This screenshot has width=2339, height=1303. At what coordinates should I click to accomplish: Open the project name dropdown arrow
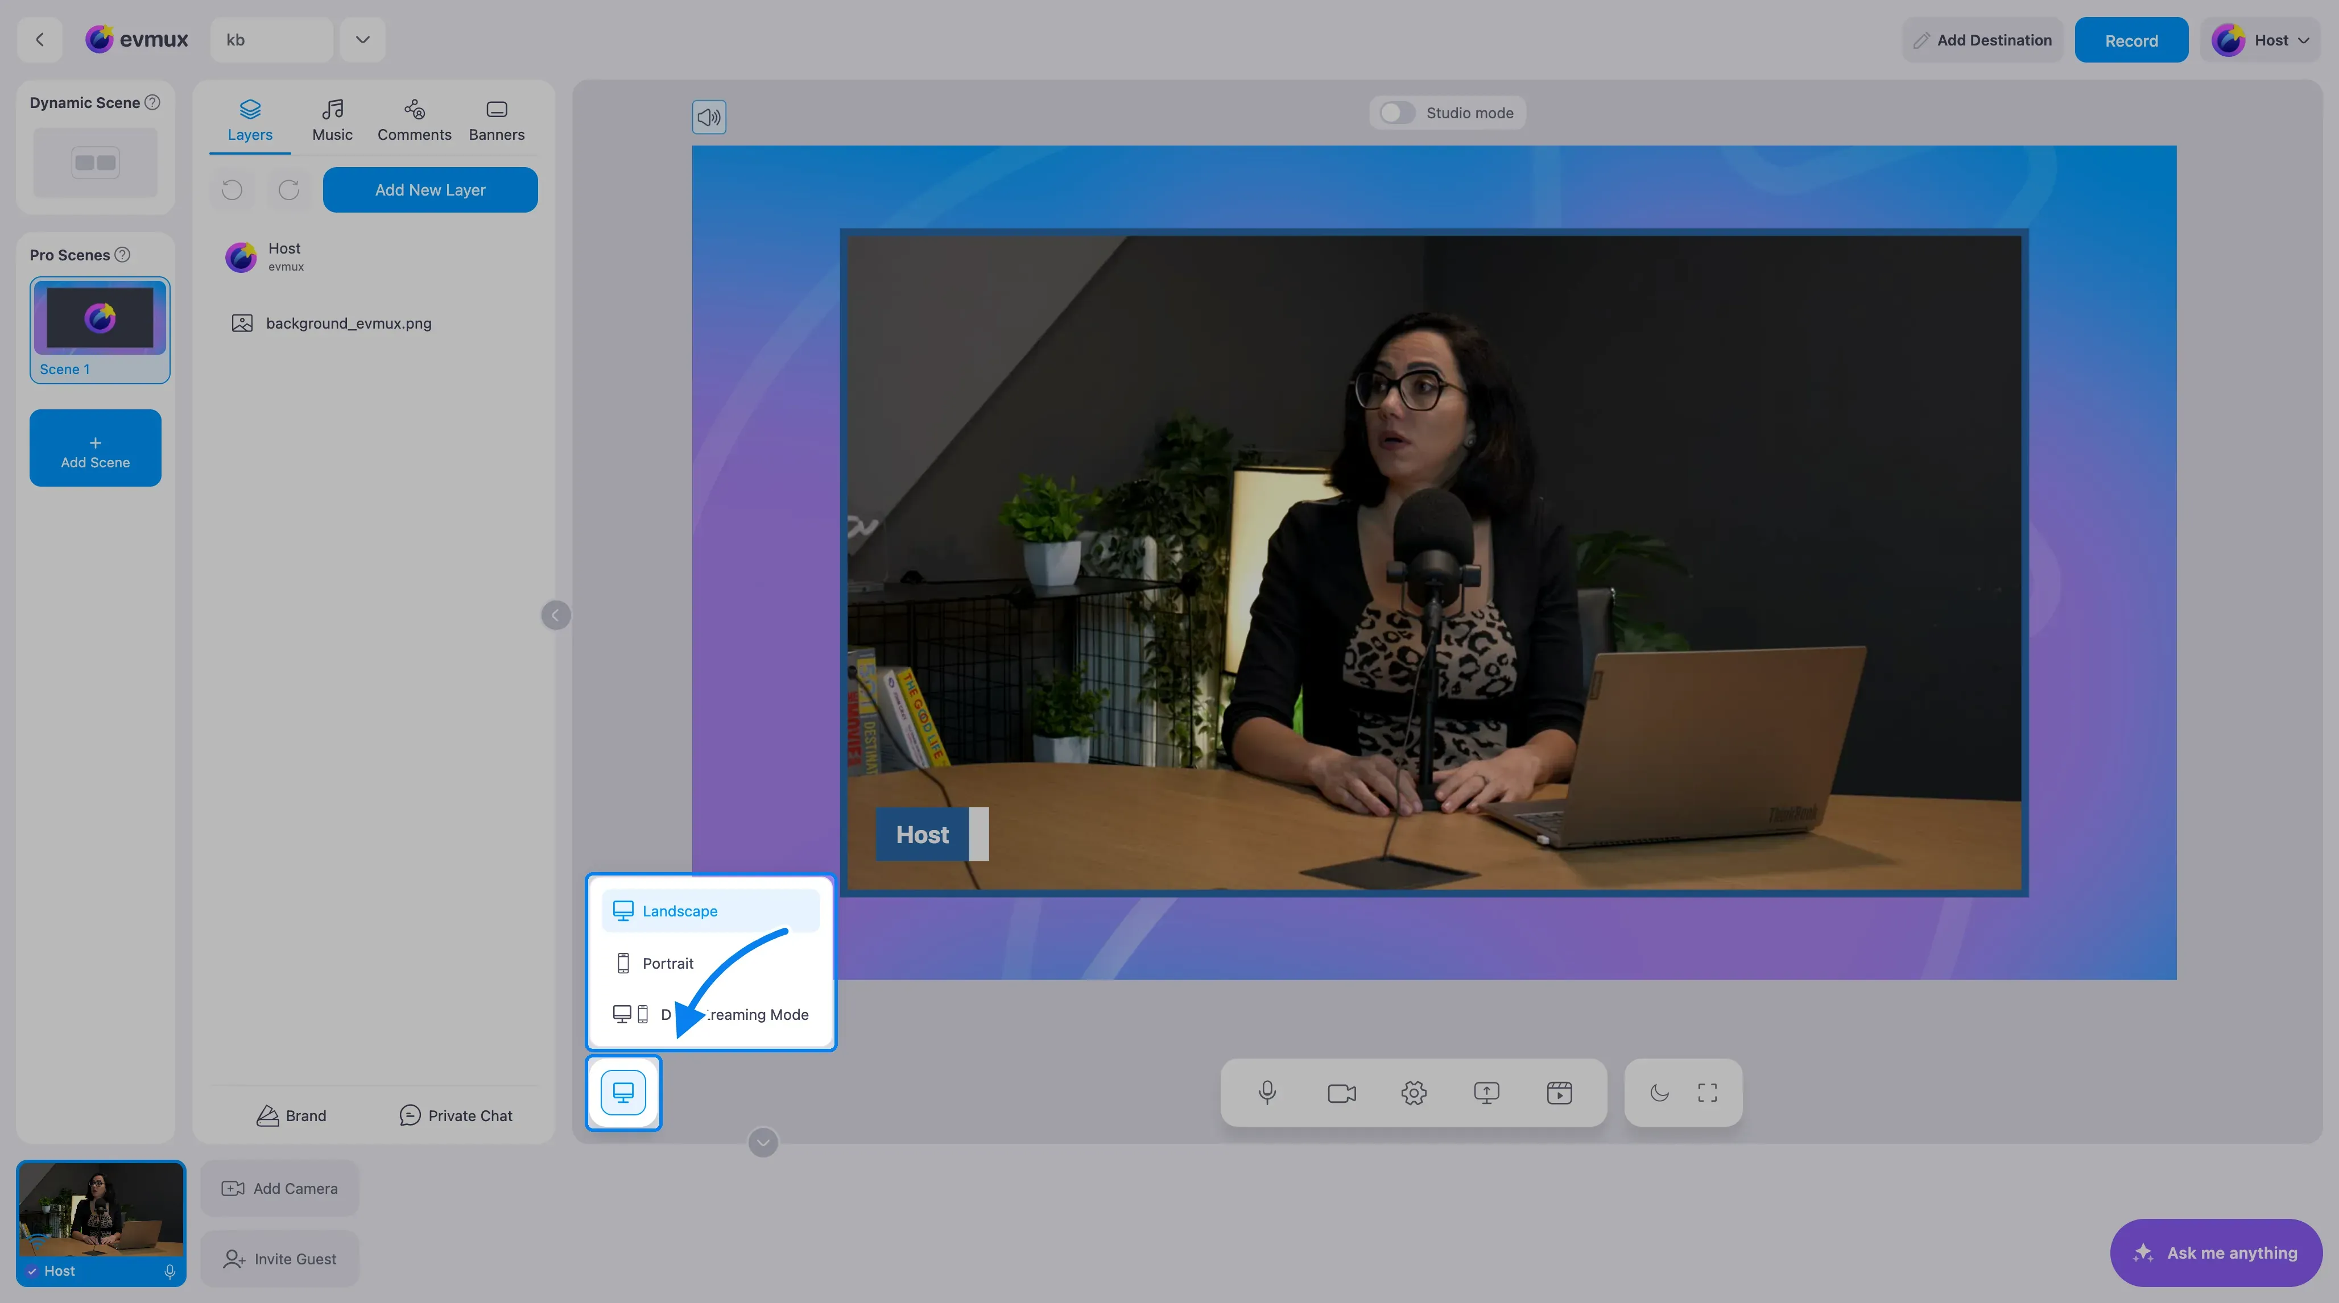pos(362,40)
